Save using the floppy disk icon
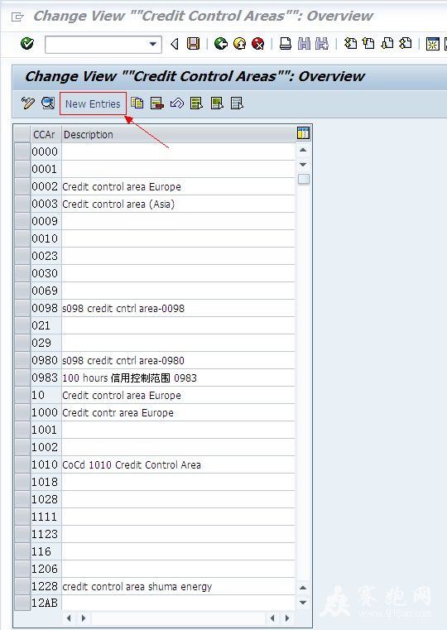The height and width of the screenshot is (630, 447). [193, 43]
